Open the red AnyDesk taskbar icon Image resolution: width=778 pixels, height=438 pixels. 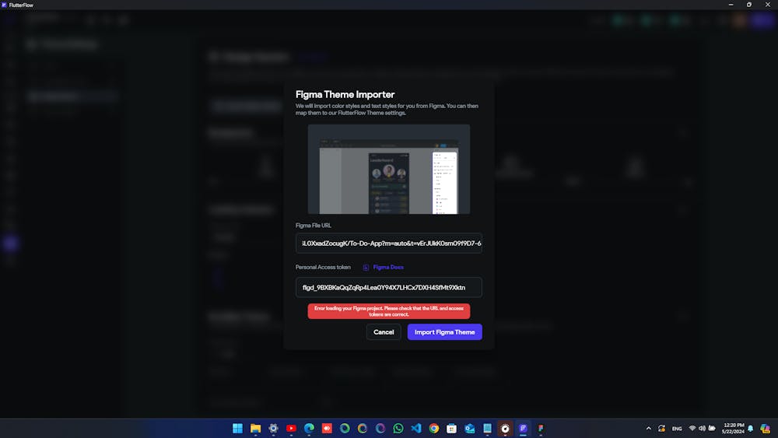(x=327, y=428)
